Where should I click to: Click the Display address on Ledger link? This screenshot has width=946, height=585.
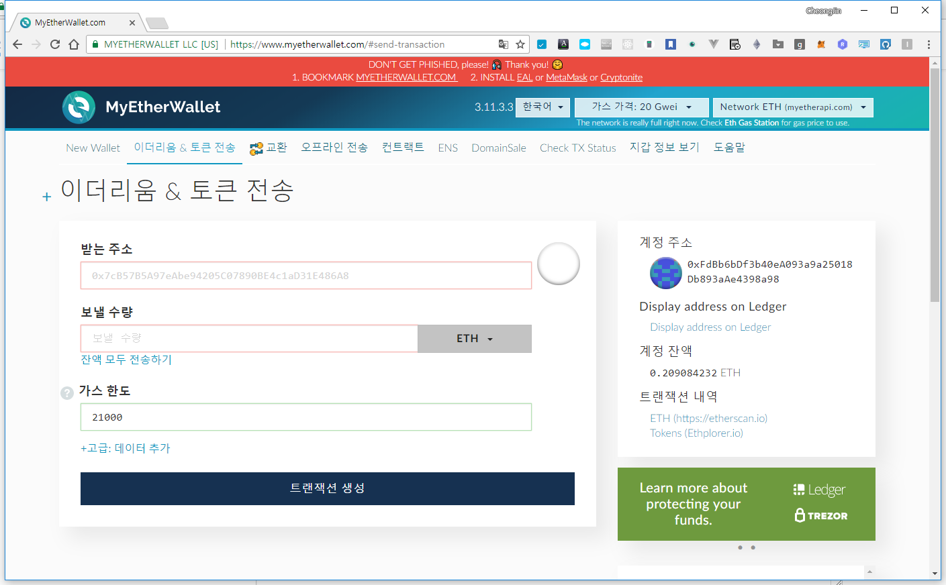click(710, 327)
